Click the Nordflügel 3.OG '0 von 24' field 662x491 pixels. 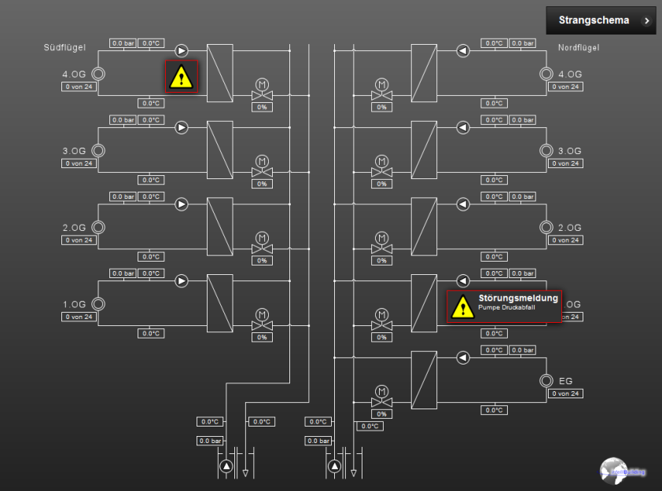[x=565, y=163]
